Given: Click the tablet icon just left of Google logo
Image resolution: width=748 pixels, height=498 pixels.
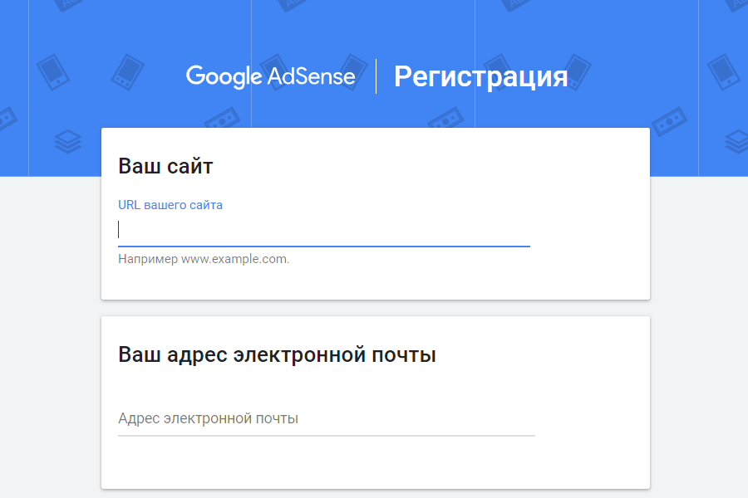Looking at the screenshot, I should pos(126,71).
